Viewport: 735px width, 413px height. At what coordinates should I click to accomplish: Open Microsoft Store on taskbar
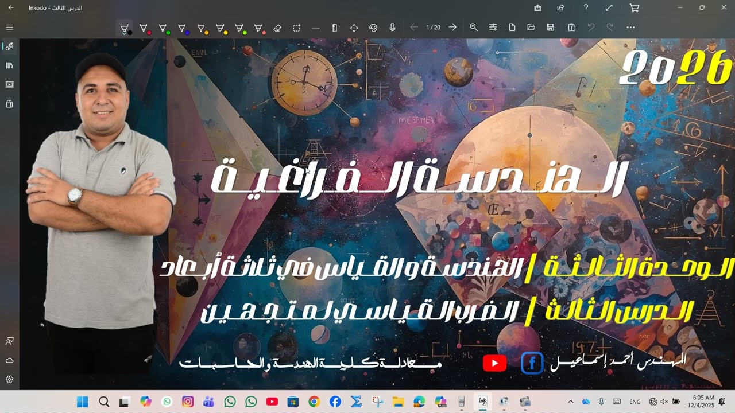pyautogui.click(x=293, y=402)
